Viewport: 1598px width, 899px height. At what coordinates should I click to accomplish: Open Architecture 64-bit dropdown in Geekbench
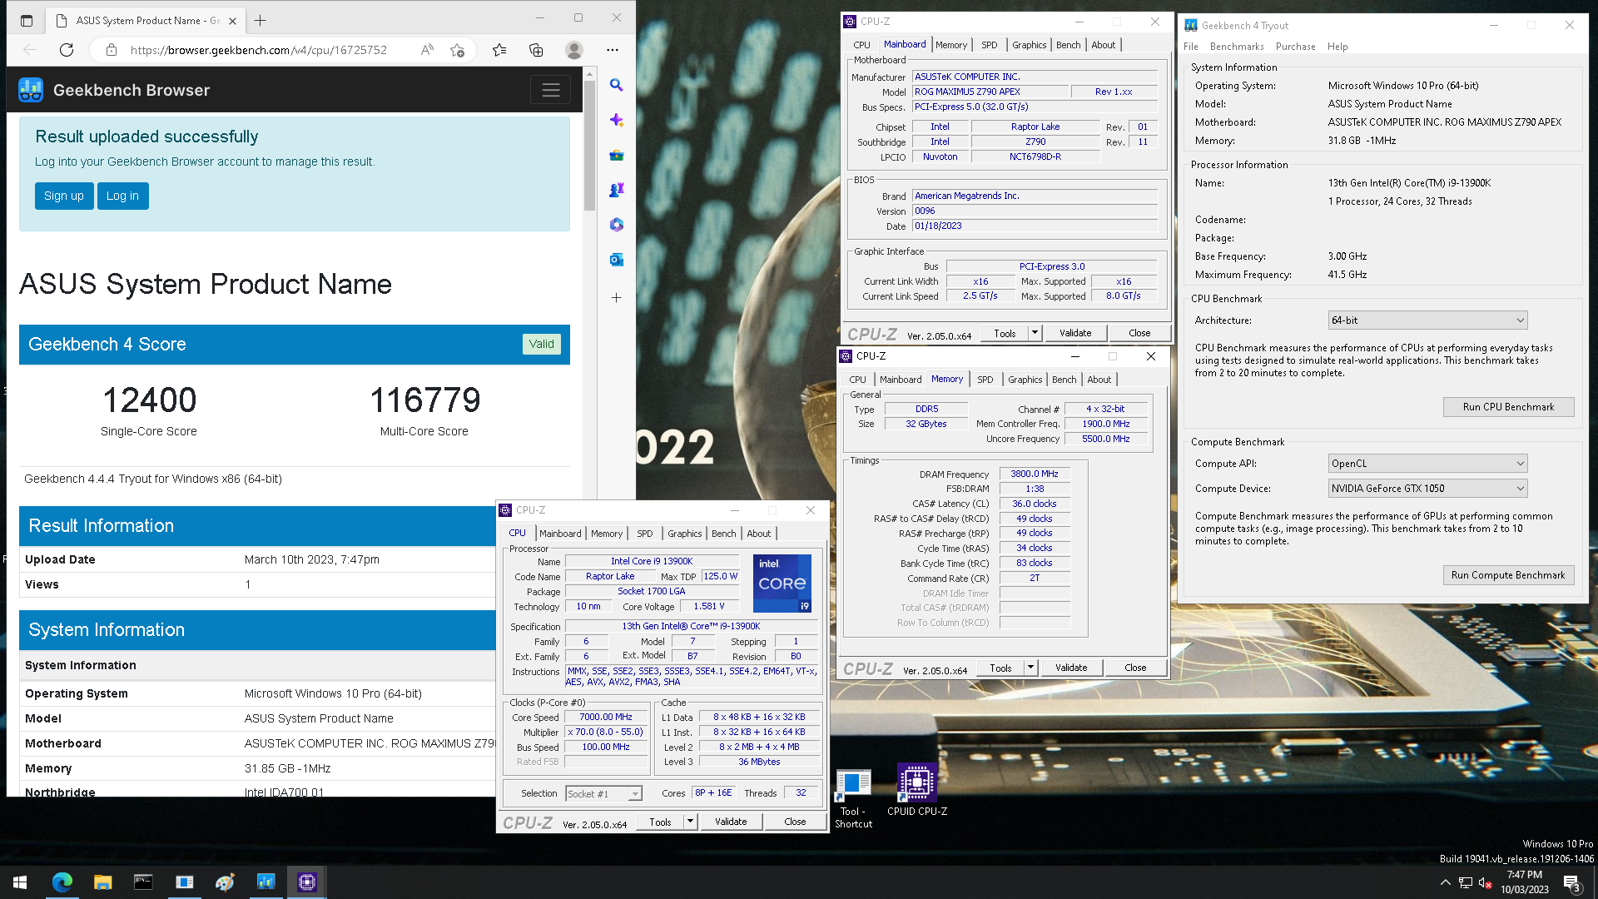pos(1427,320)
